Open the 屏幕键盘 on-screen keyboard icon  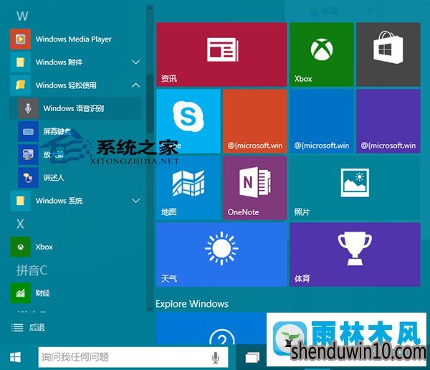[x=28, y=131]
